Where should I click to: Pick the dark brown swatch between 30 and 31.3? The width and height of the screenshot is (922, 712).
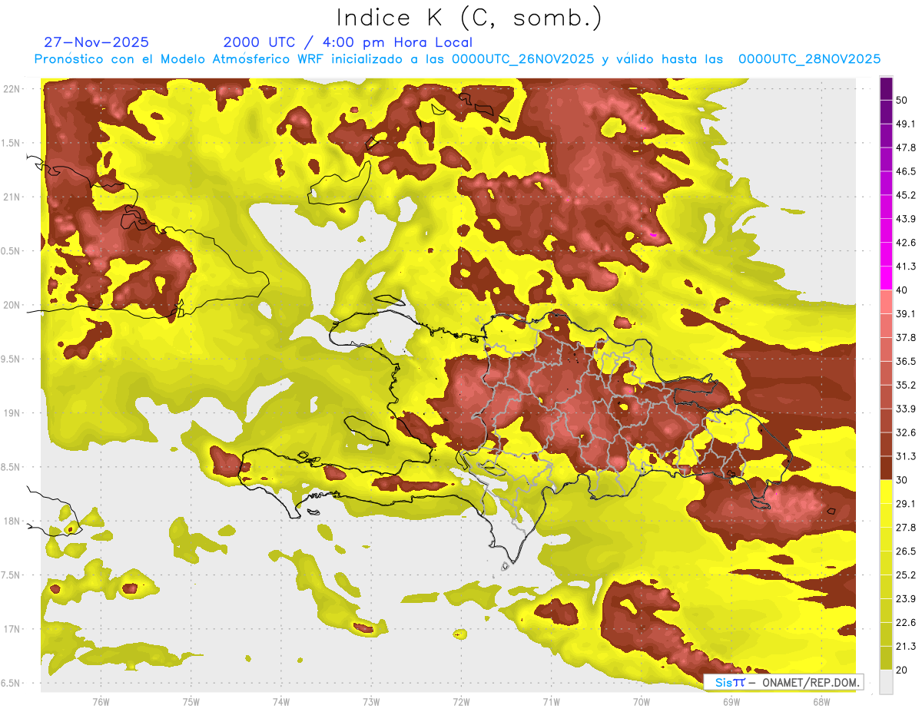[886, 469]
